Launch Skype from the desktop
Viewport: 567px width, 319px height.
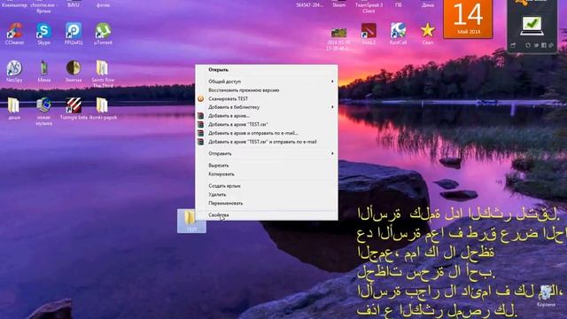pyautogui.click(x=43, y=34)
